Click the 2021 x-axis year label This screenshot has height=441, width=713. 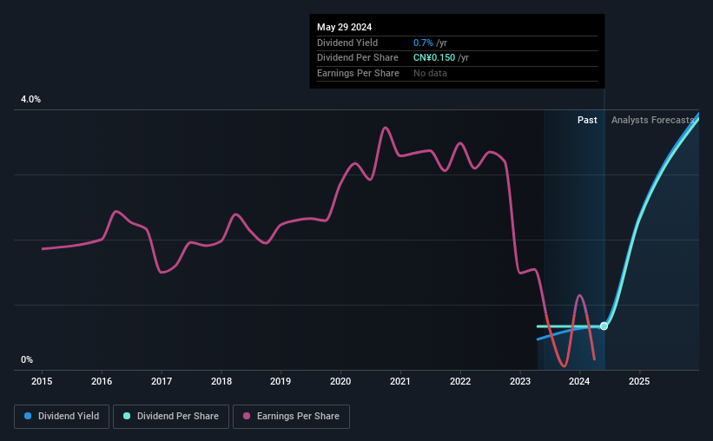pos(400,381)
